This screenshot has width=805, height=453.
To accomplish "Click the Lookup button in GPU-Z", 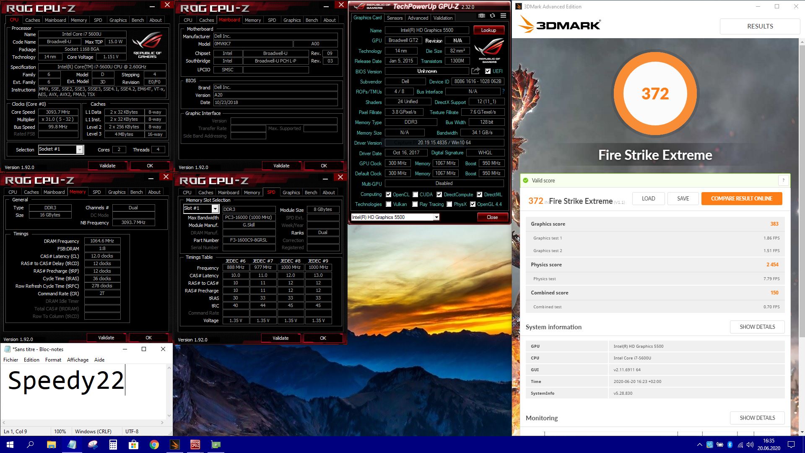I will coord(488,30).
